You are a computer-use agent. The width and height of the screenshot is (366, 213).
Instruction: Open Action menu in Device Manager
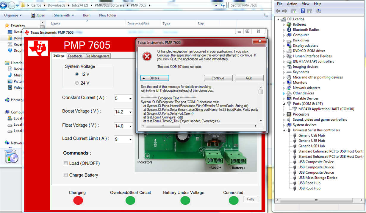(x=292, y=4)
